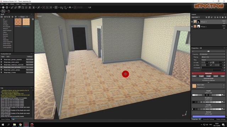This screenshot has height=127, width=227.
Task: Toggle the rough channel in Material
Action: point(209,76)
